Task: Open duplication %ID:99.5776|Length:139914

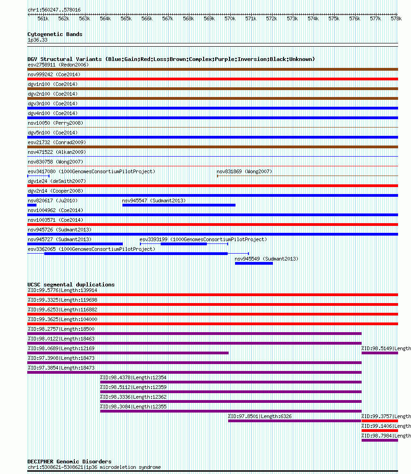Action: (213, 295)
